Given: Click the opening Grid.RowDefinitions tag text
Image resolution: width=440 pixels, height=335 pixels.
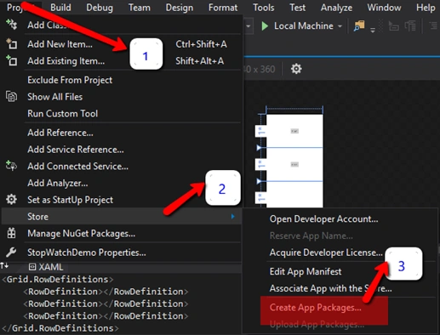Looking at the screenshot, I should coord(58,280).
